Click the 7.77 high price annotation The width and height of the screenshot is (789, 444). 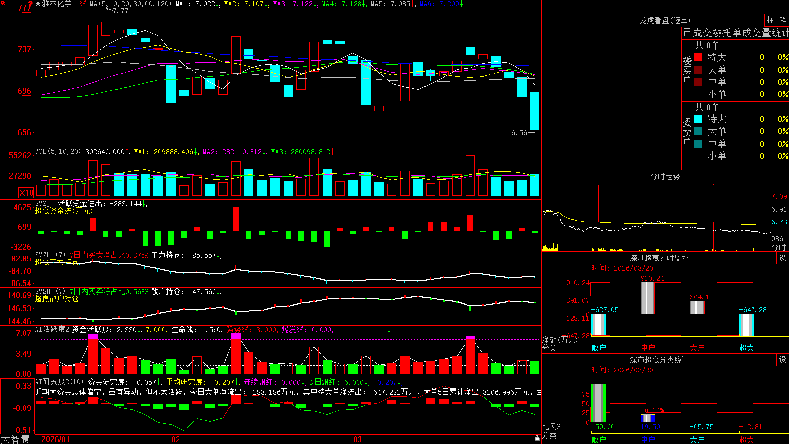pos(121,11)
